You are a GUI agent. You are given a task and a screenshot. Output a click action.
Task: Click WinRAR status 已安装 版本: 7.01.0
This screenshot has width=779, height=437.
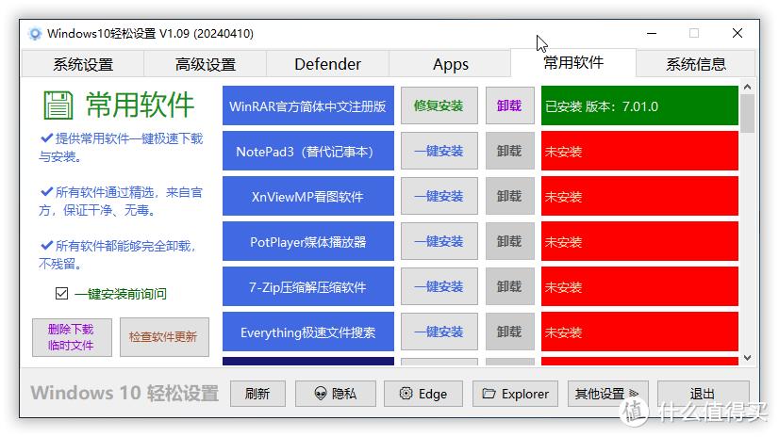coord(639,105)
